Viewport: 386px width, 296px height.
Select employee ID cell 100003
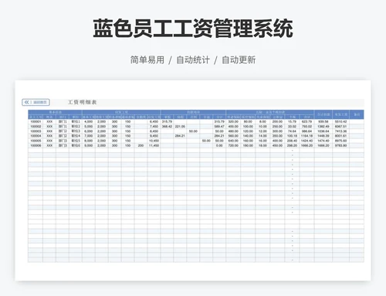coord(36,131)
